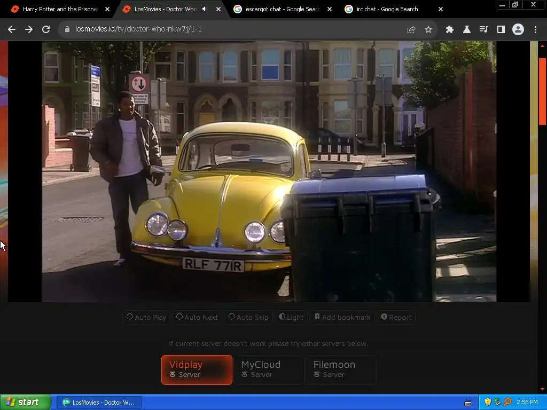Image resolution: width=547 pixels, height=410 pixels.
Task: Toggle the Auto Play option
Action: pos(146,317)
